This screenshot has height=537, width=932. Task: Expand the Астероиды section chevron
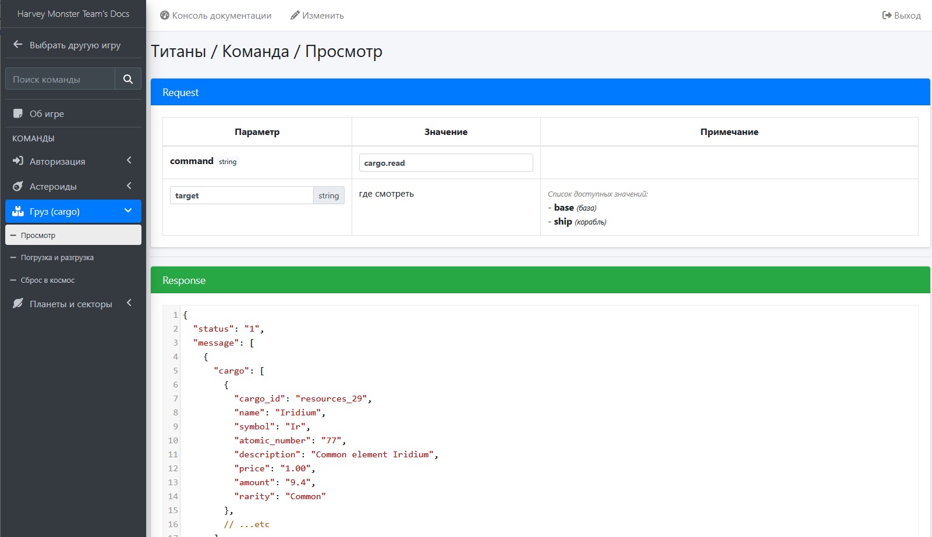129,186
